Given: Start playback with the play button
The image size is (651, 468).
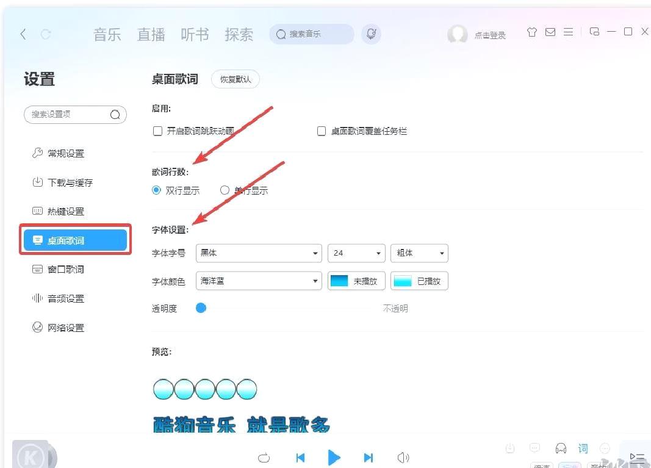Looking at the screenshot, I should tap(334, 458).
